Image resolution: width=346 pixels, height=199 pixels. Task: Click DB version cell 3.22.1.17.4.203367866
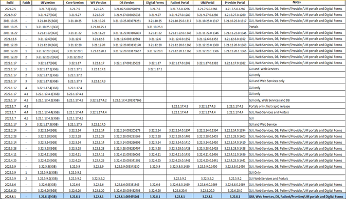point(127,100)
